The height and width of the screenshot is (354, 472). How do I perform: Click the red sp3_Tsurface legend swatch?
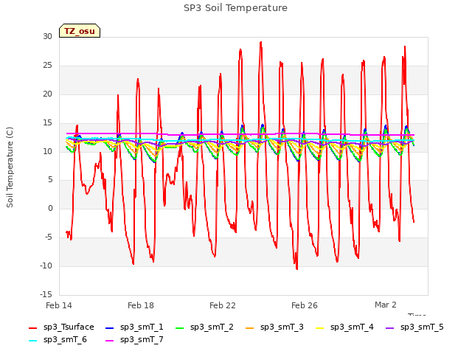(32, 327)
